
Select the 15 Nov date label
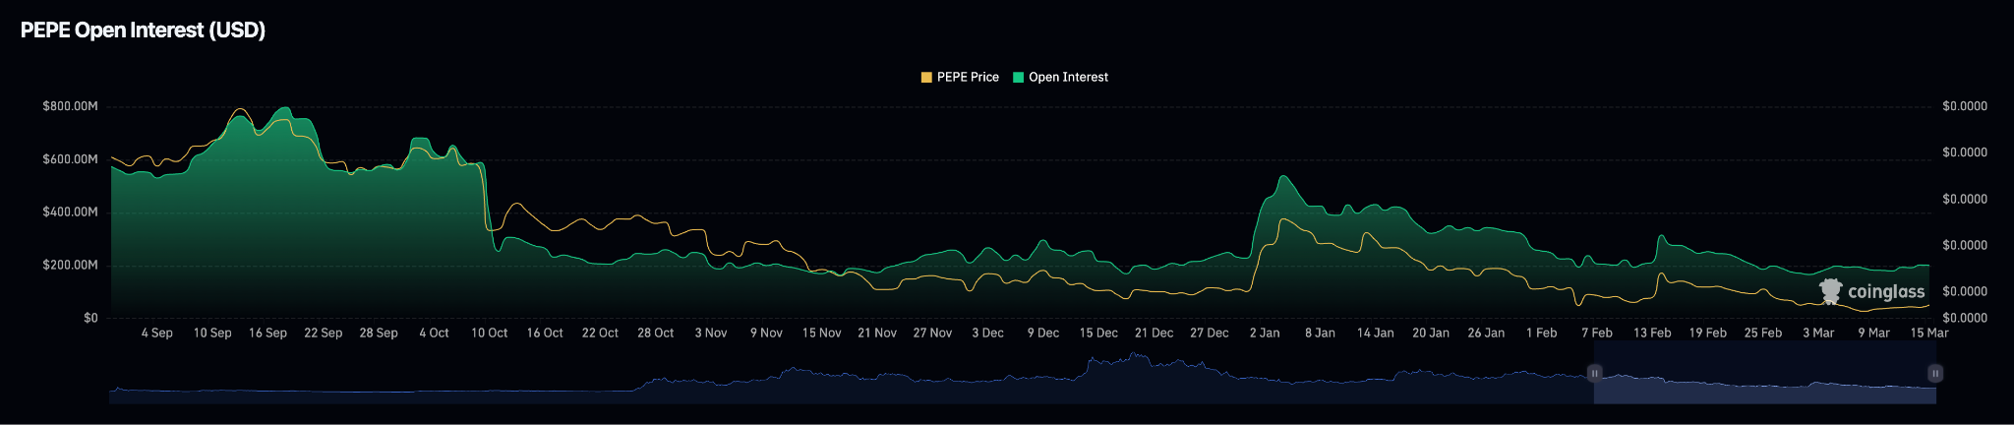tap(822, 333)
